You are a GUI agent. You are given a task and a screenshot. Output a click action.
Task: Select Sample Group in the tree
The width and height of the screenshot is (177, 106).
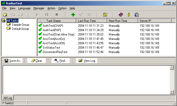tap(21, 25)
